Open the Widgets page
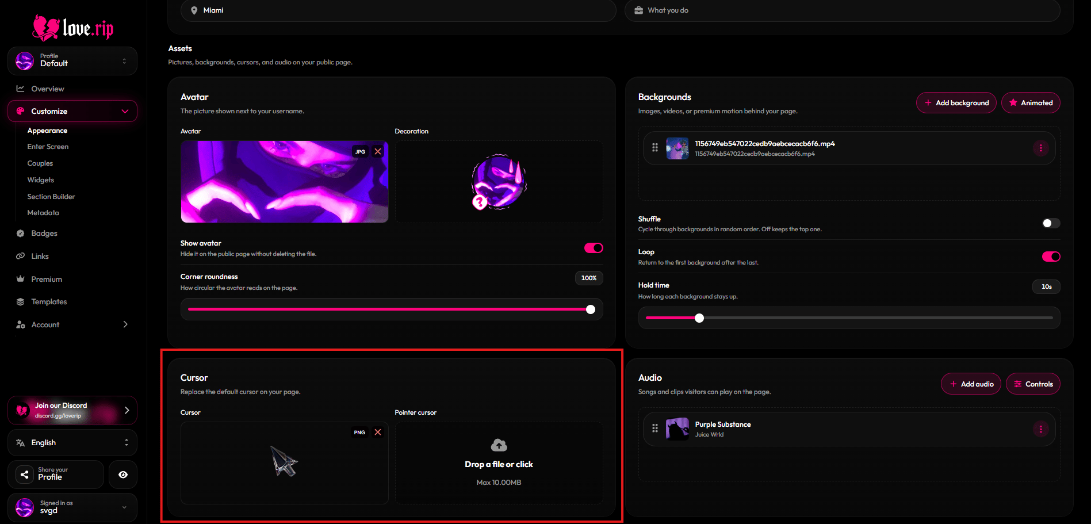1091x524 pixels. 41,180
